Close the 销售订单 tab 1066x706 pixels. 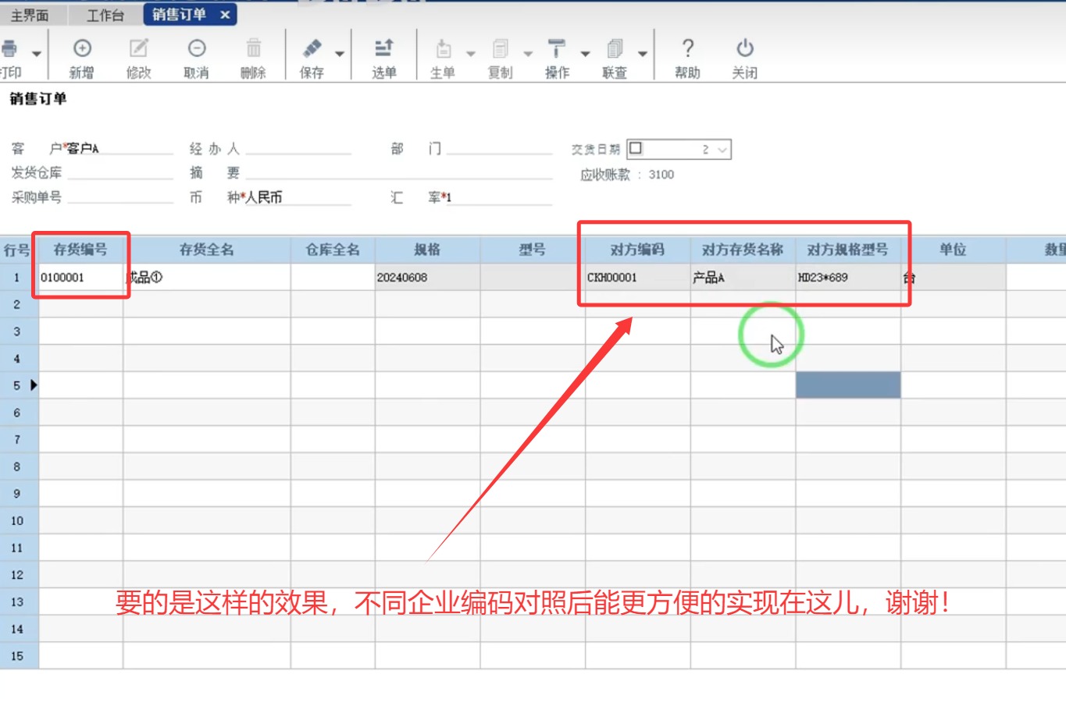225,15
